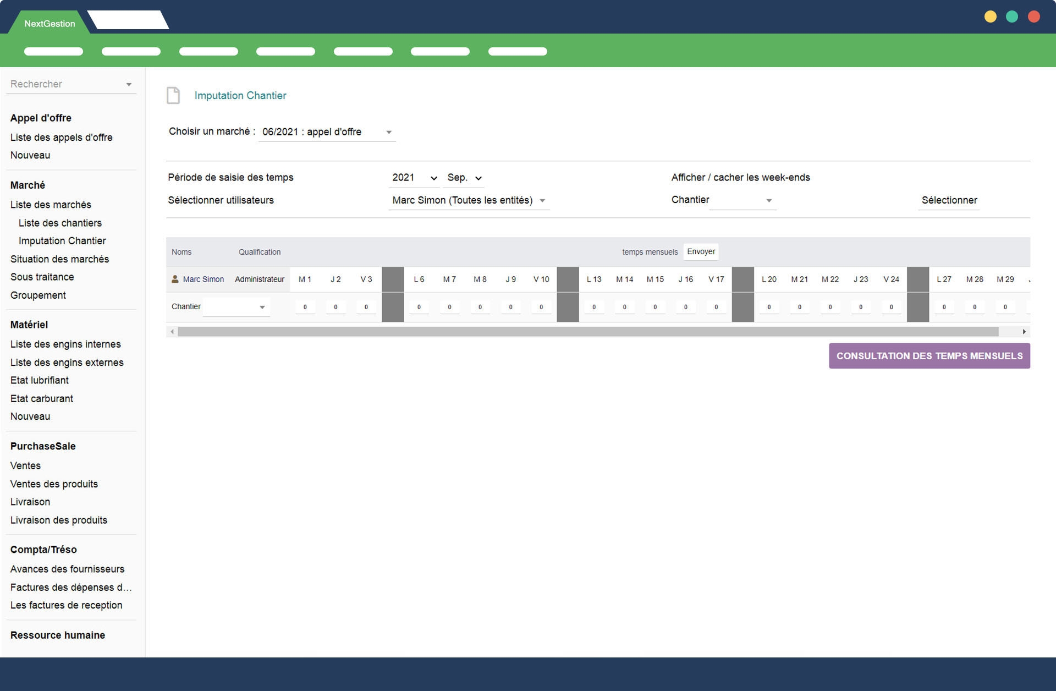This screenshot has width=1056, height=691.
Task: Click the yellow window control dot
Action: tap(990, 17)
